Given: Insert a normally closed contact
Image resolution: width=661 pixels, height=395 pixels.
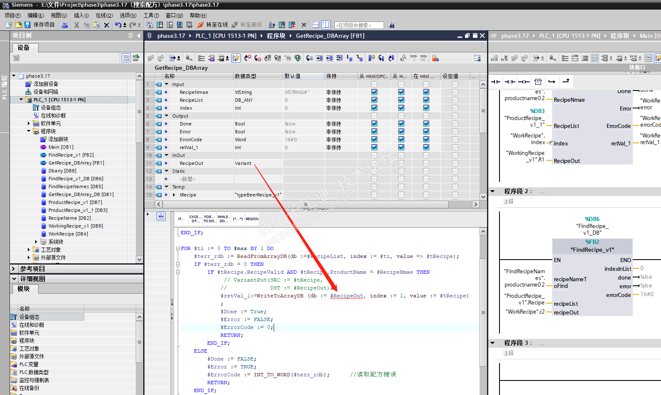Looking at the screenshot, I should coord(510,82).
